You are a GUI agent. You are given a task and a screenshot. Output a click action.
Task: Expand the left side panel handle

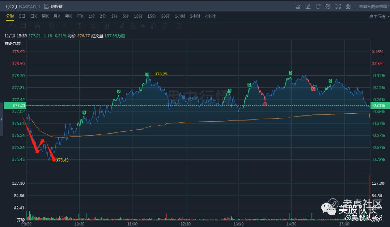click(x=1, y=119)
